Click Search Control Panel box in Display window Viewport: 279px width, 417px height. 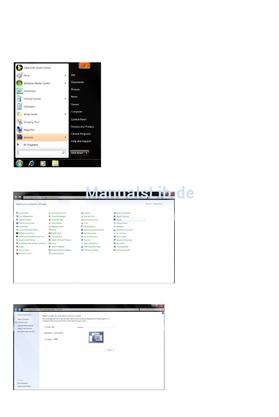point(152,309)
